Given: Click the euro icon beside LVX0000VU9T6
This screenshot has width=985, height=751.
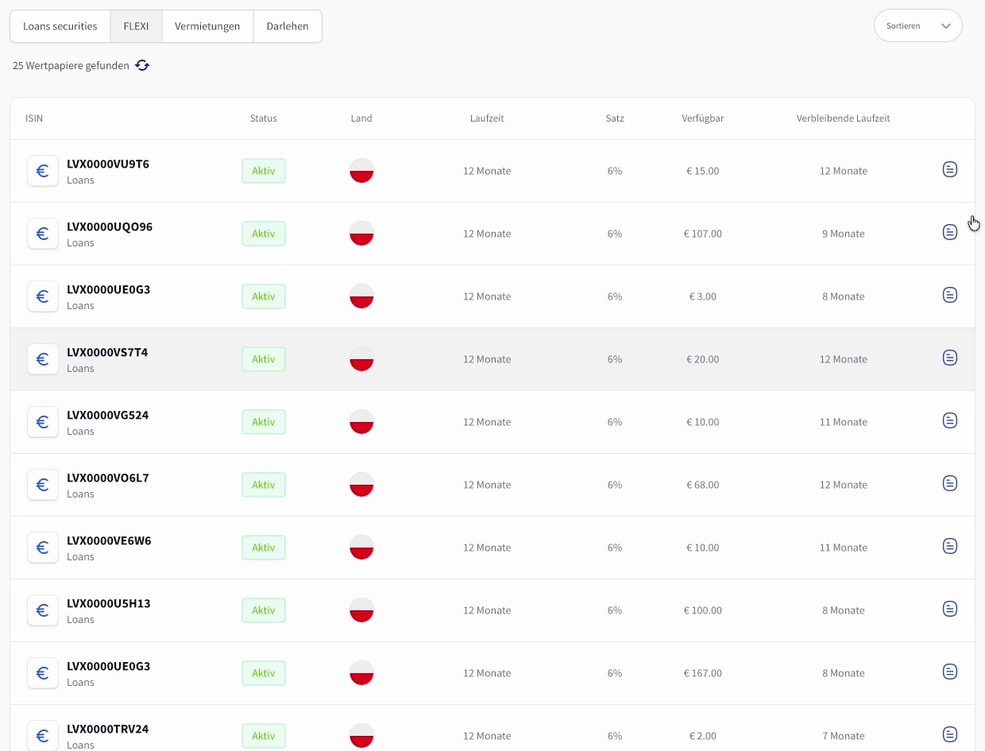Looking at the screenshot, I should click(43, 171).
